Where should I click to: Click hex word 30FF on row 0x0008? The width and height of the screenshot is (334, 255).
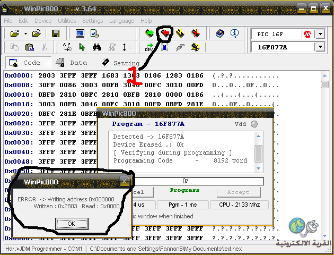[47, 85]
